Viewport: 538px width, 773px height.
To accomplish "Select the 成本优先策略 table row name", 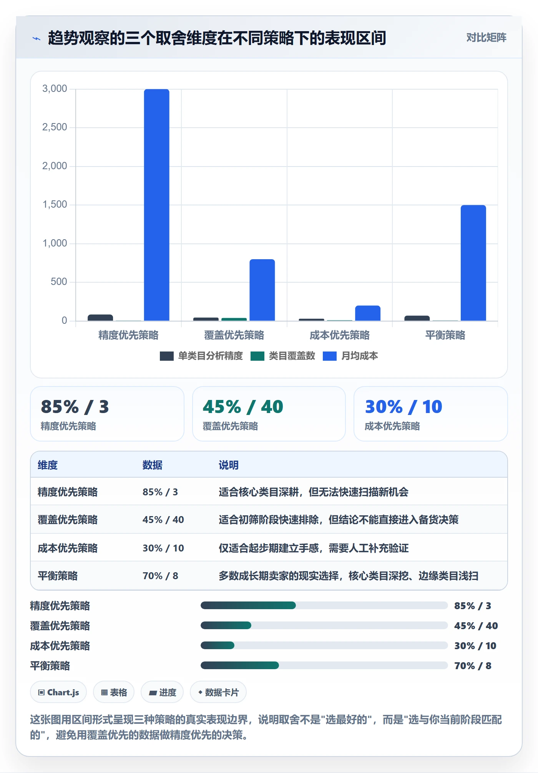I will click(68, 548).
